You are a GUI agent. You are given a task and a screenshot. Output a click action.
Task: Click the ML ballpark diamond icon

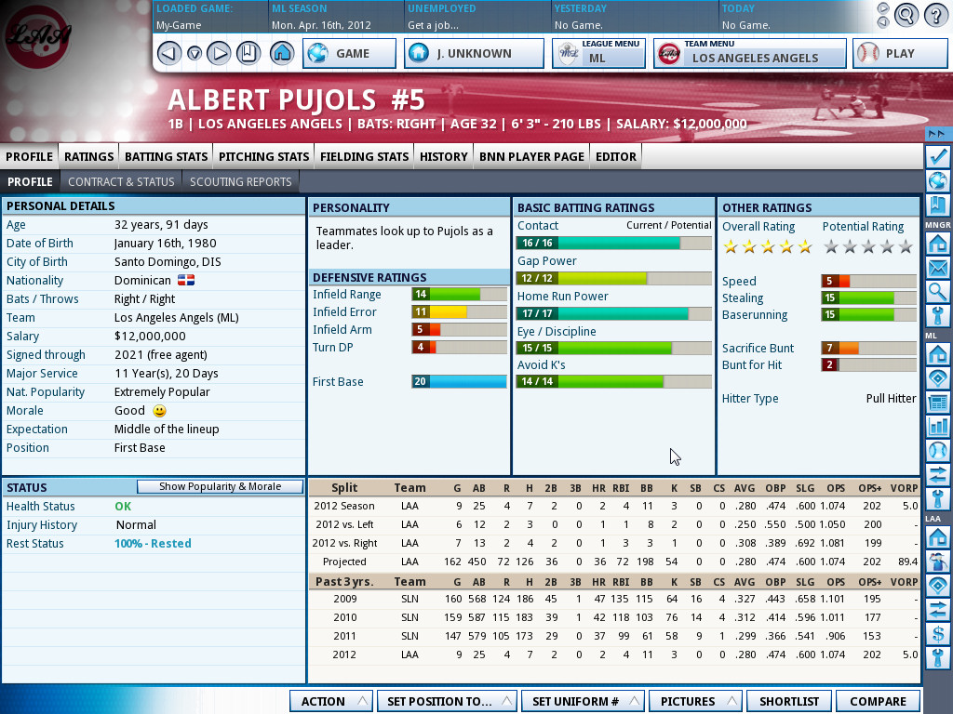click(x=938, y=378)
